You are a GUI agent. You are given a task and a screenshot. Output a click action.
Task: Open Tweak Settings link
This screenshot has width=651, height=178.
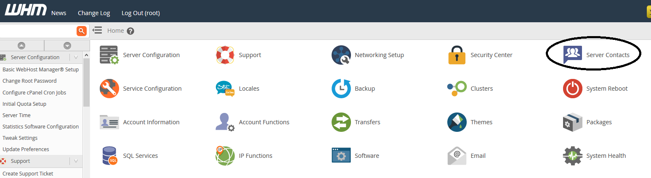(x=20, y=138)
